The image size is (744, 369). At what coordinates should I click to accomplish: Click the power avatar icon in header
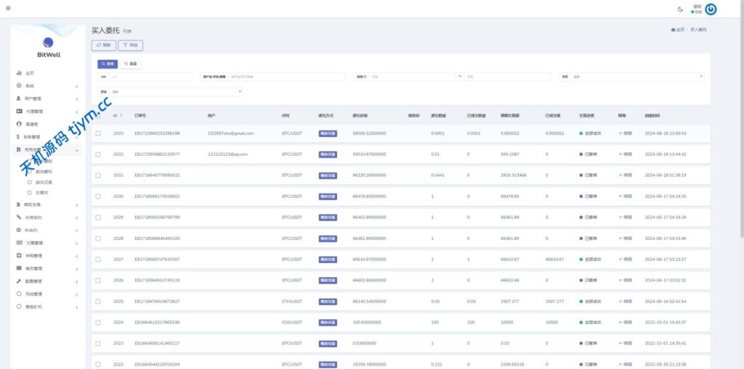pyautogui.click(x=711, y=9)
